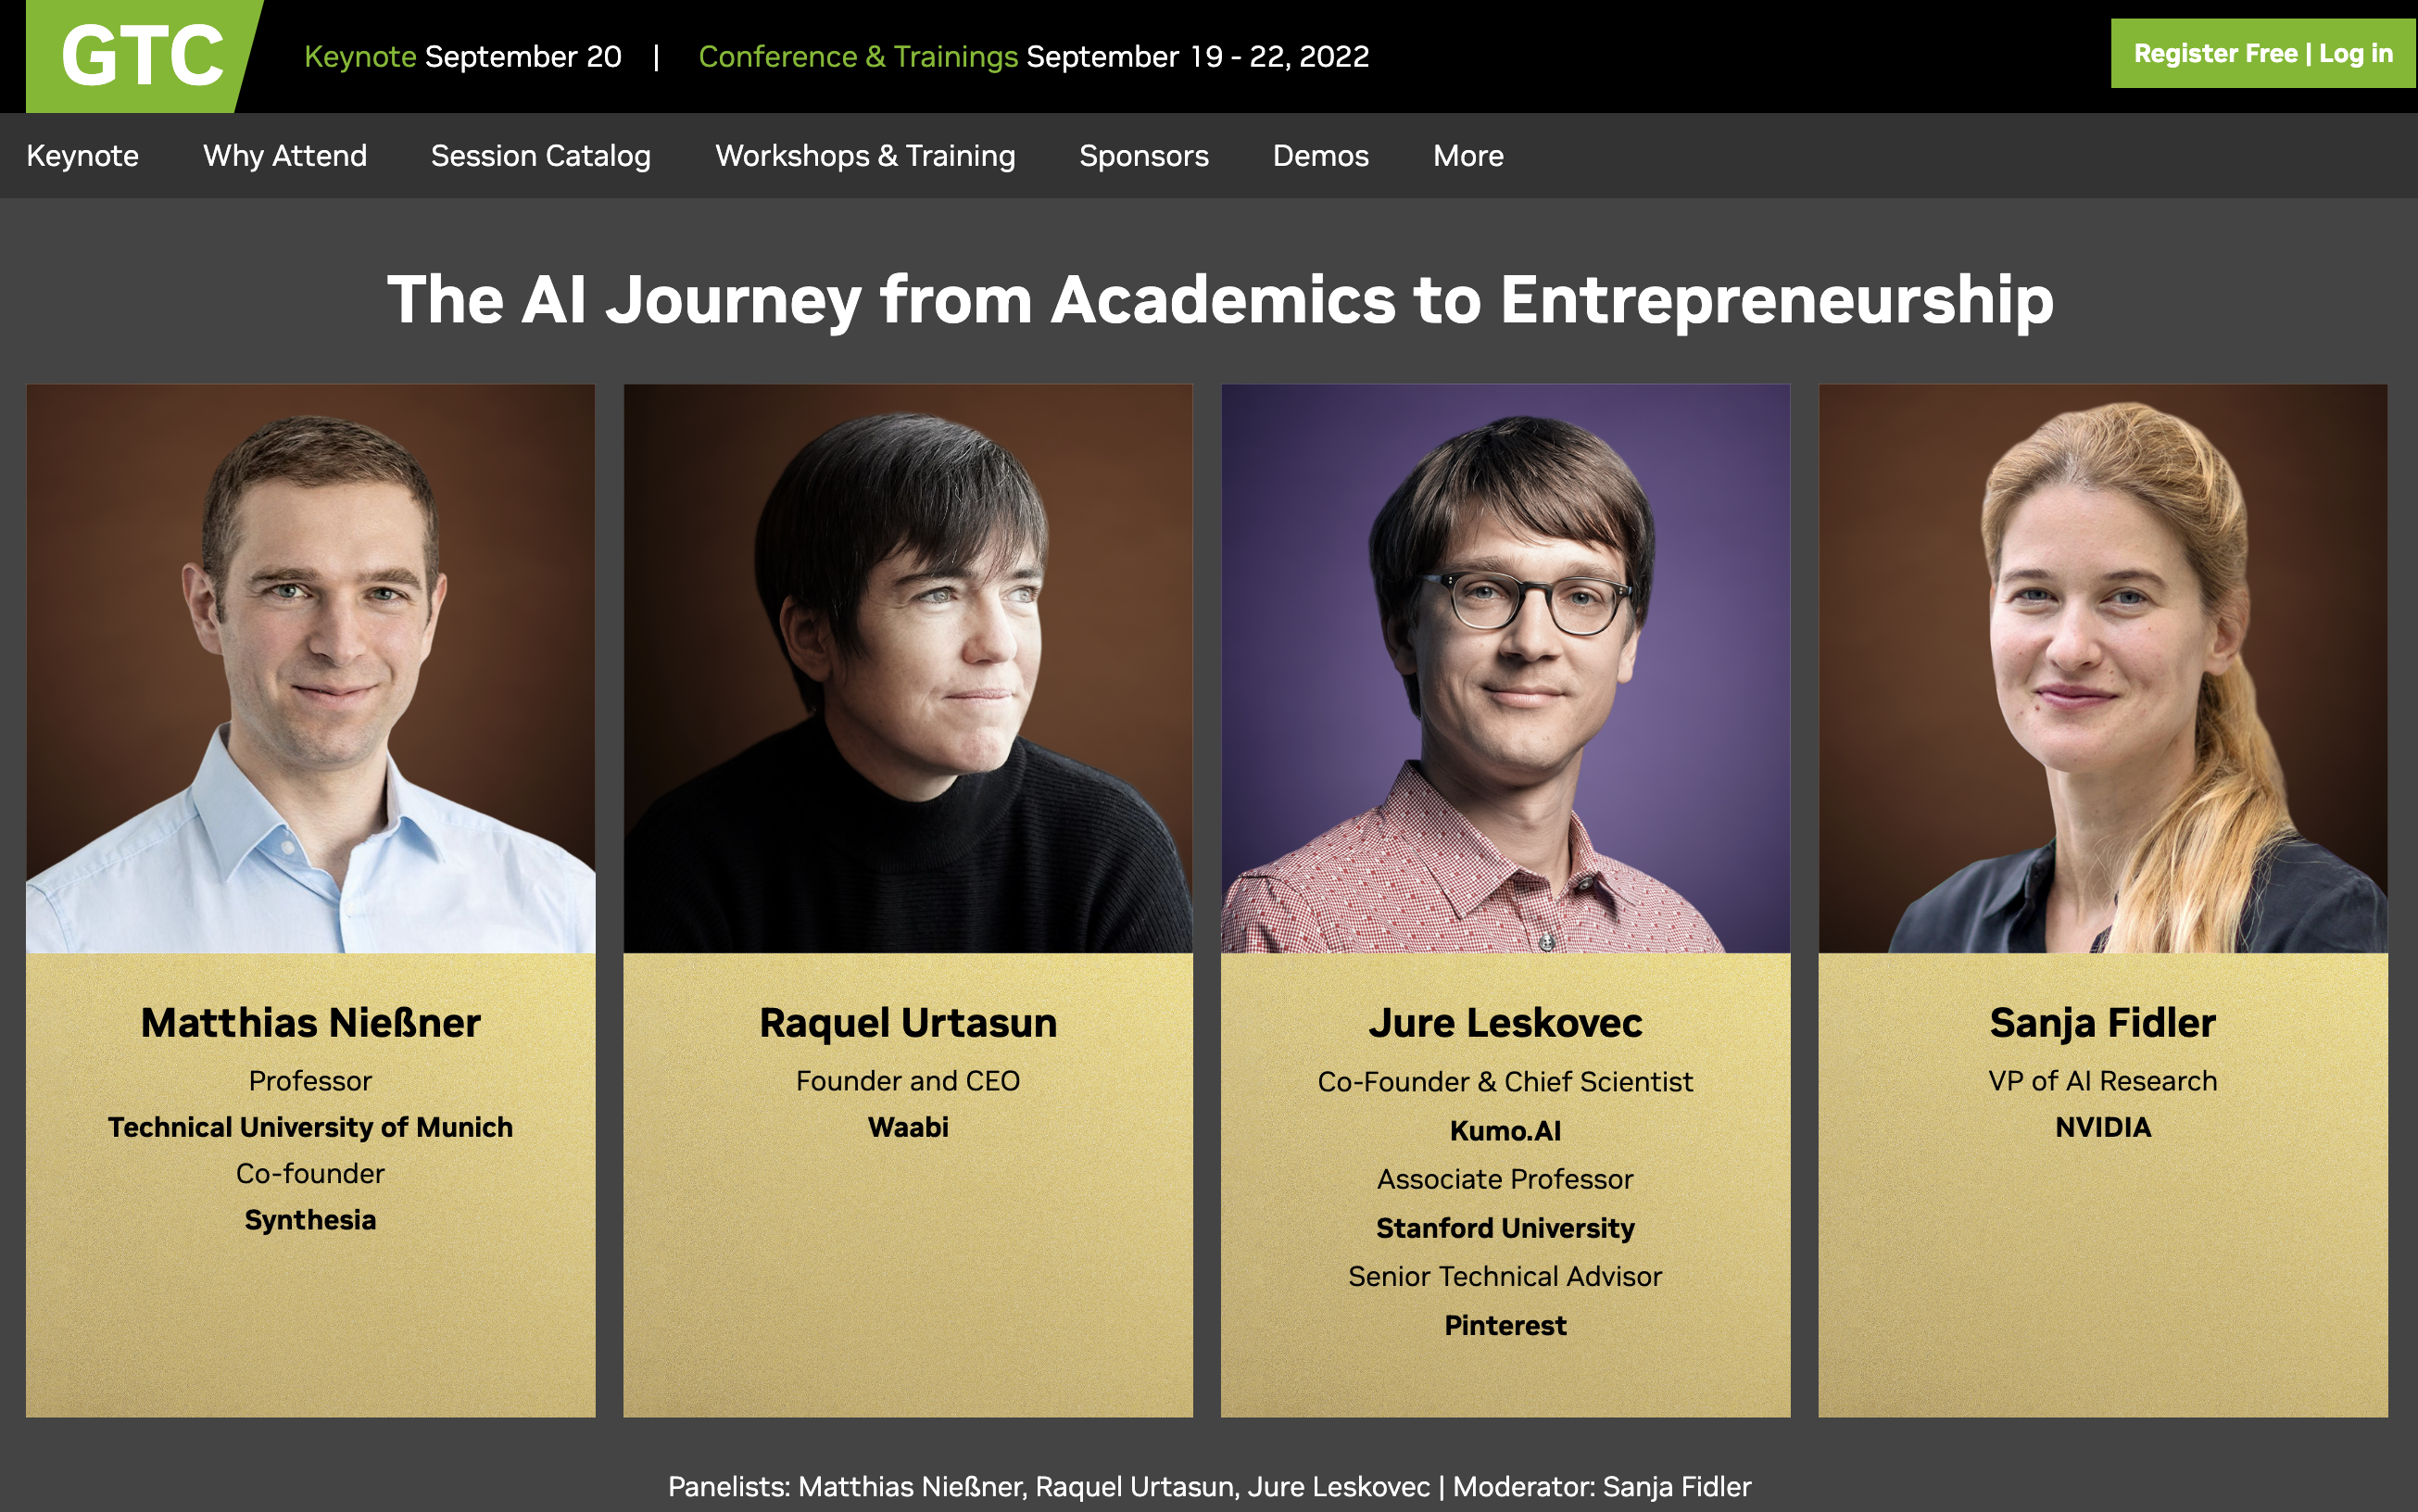Click Raquel Urtasun's portrait photo

(x=908, y=668)
